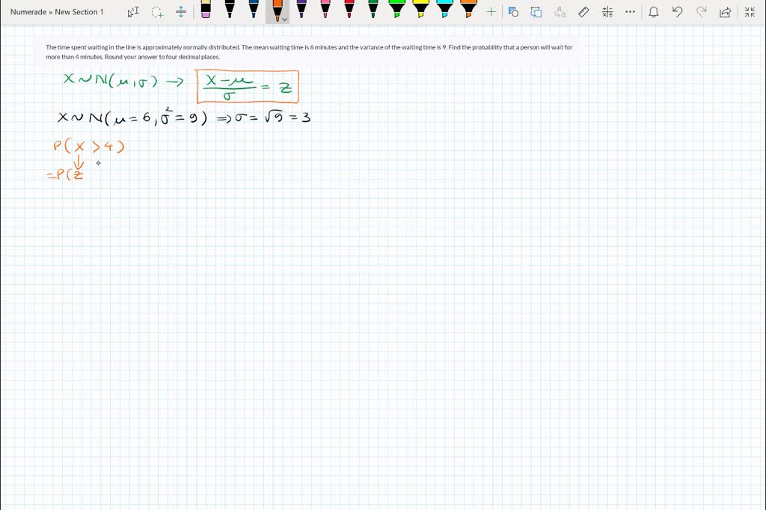Undo the last ink stroke
Viewport: 766px width, 510px height.
click(x=677, y=12)
